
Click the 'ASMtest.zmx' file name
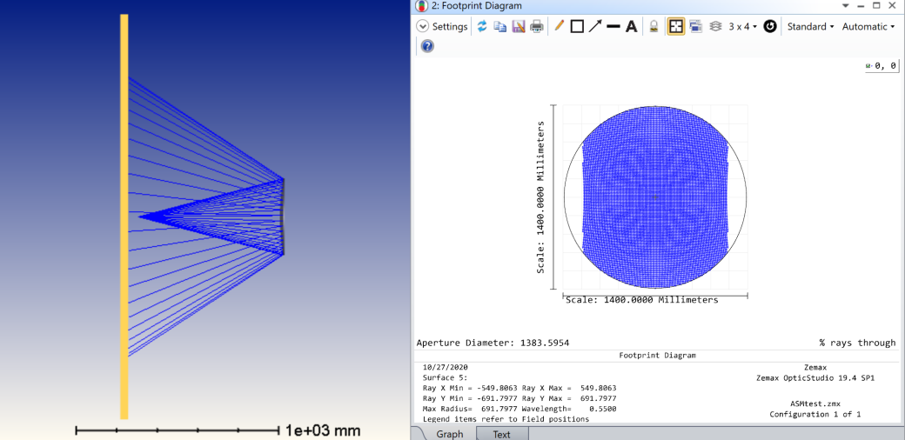tap(815, 403)
